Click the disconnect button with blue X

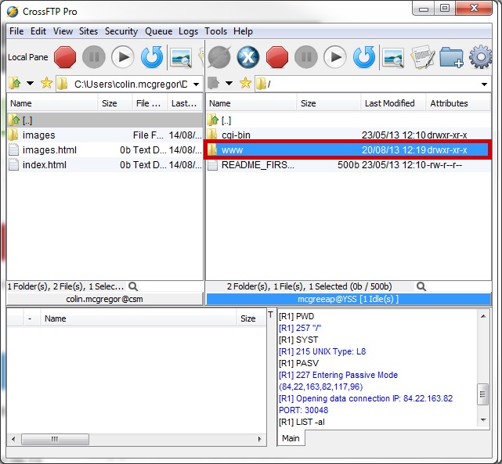pyautogui.click(x=248, y=57)
